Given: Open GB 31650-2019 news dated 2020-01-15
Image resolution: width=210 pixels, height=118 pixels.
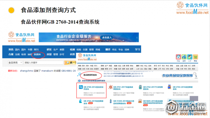Looking at the screenshot, I should point(123,76).
